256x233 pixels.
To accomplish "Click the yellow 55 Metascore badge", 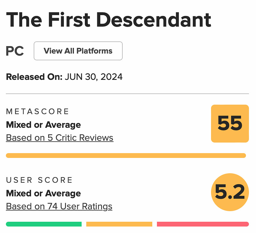I will tap(230, 123).
